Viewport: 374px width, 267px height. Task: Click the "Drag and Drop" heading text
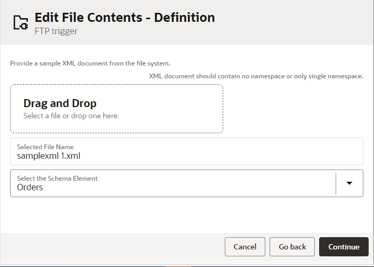(60, 103)
